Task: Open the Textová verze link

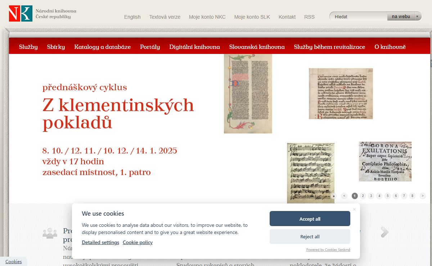Action: coord(165,17)
